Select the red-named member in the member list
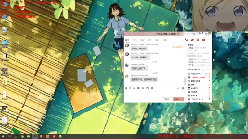The width and height of the screenshot is (248, 139). tap(198, 78)
